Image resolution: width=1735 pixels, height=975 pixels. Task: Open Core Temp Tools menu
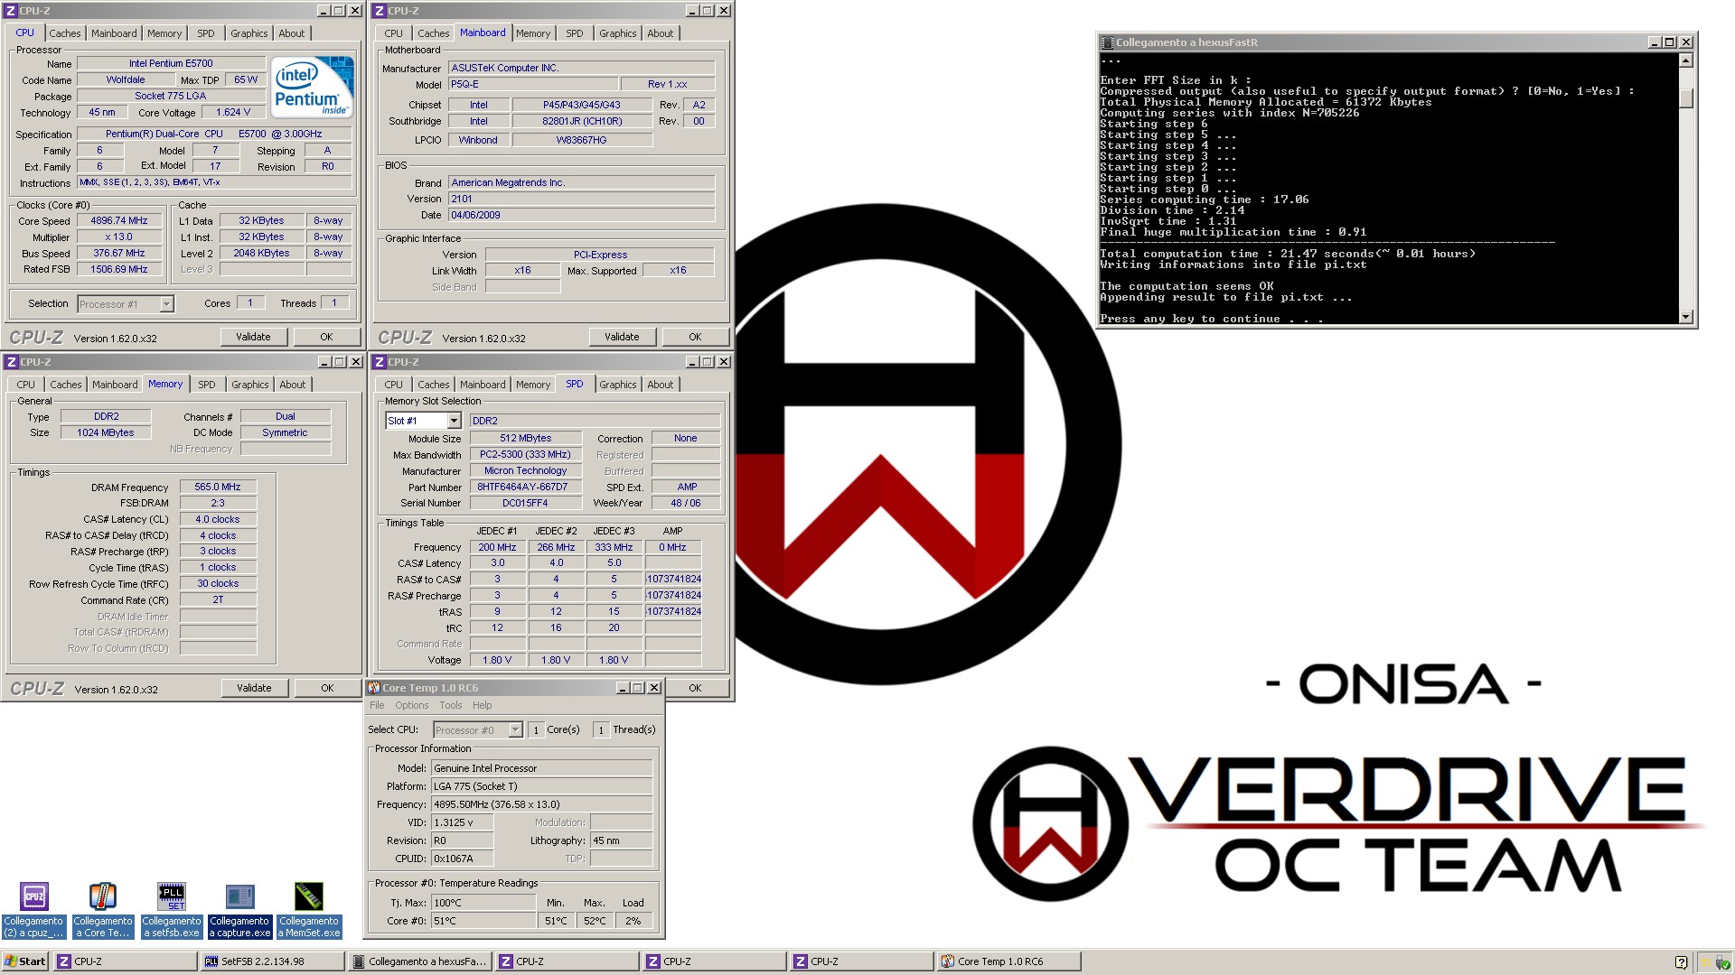point(451,706)
